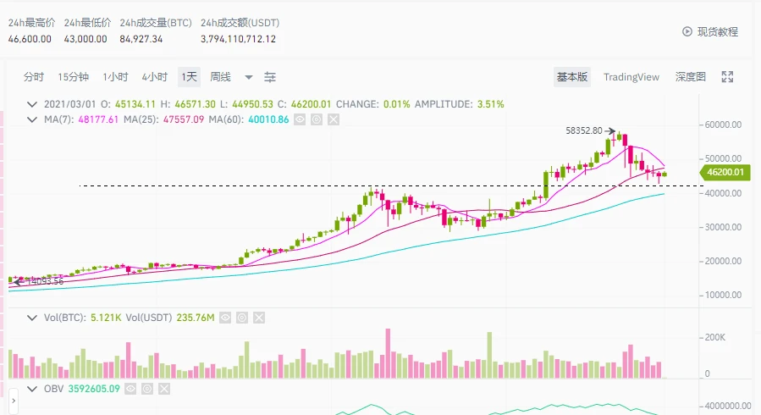Image resolution: width=761 pixels, height=415 pixels.
Task: Toggle visibility of MA lines
Action: click(300, 119)
